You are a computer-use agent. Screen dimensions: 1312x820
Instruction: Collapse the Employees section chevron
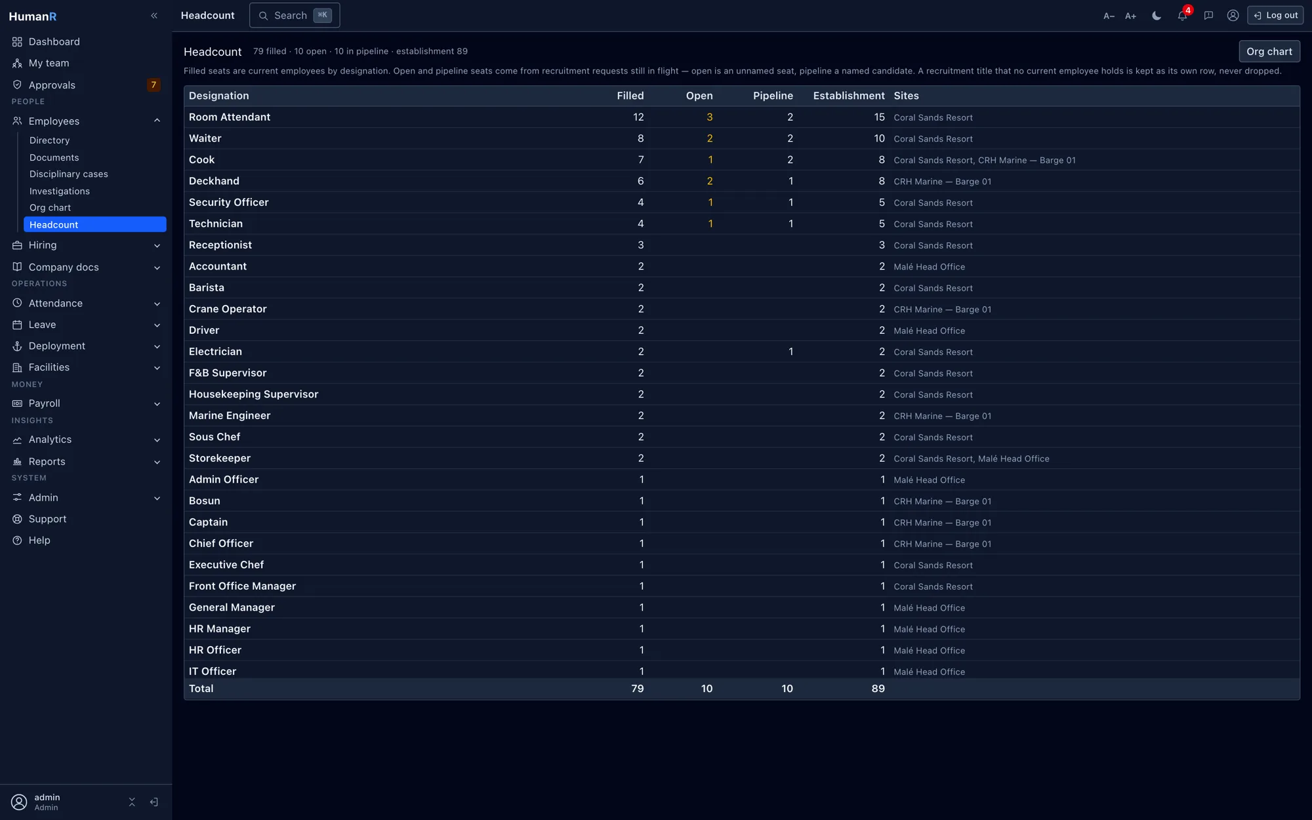point(157,121)
